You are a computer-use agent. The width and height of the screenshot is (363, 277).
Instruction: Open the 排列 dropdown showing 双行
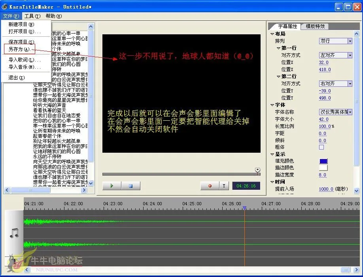pyautogui.click(x=335, y=41)
